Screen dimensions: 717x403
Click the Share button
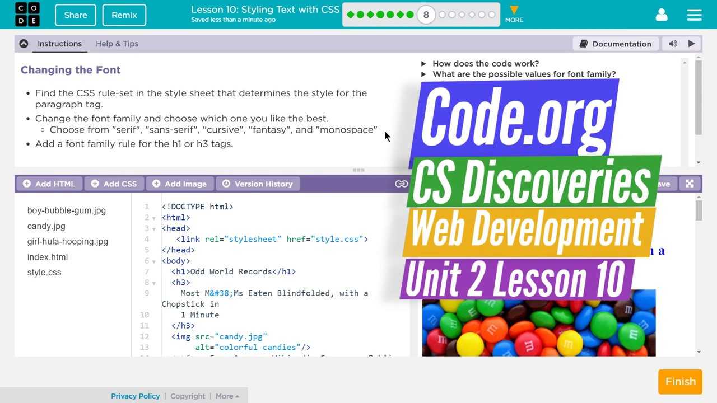click(x=76, y=15)
